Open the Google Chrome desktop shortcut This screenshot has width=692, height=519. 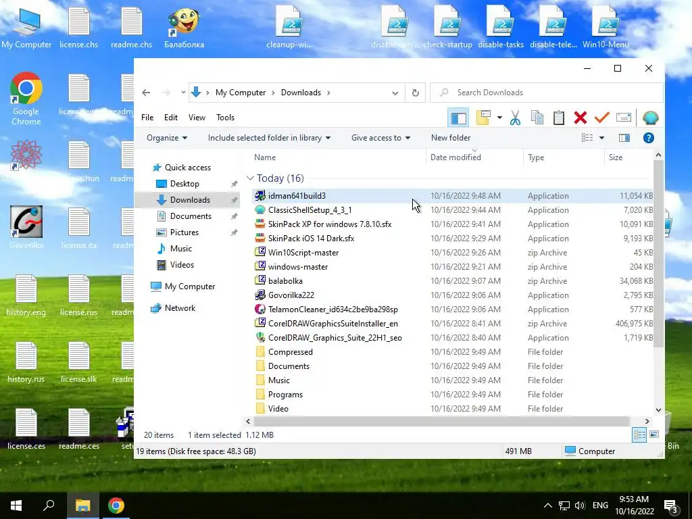point(26,99)
